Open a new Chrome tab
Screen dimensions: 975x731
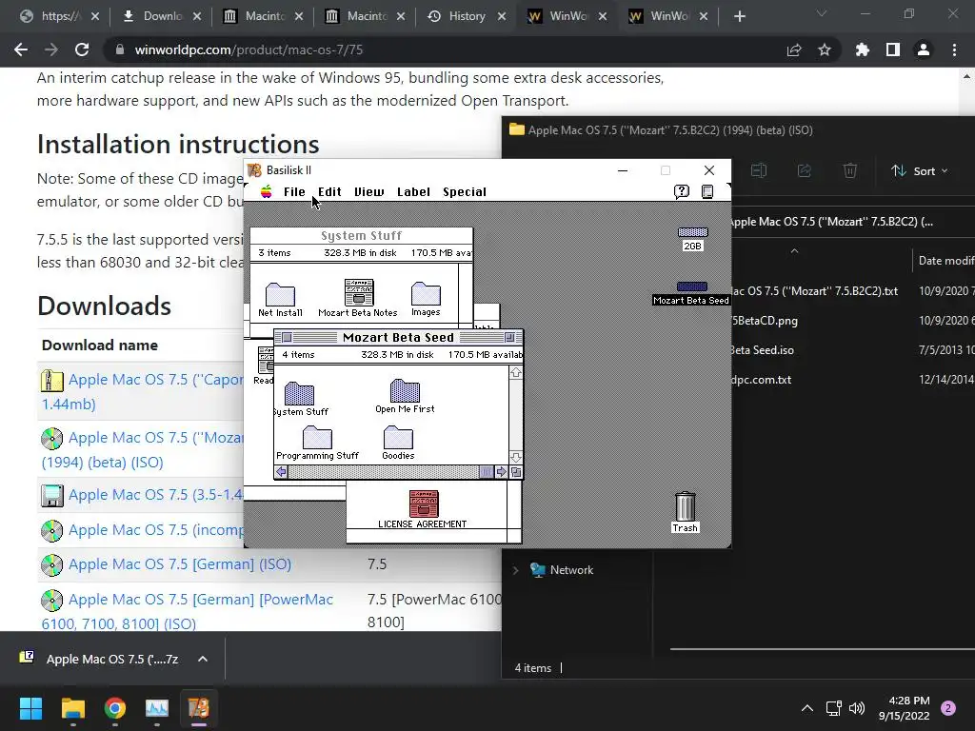tap(739, 16)
